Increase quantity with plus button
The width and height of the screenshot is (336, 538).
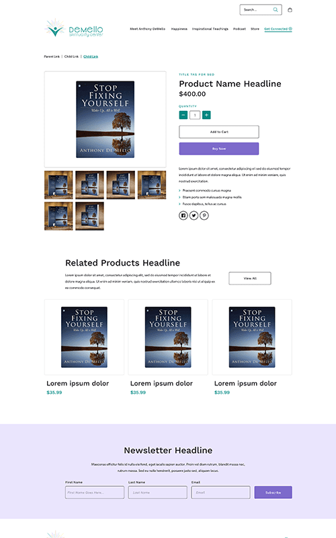tap(206, 115)
